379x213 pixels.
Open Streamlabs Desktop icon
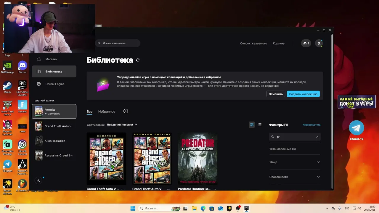point(7,147)
